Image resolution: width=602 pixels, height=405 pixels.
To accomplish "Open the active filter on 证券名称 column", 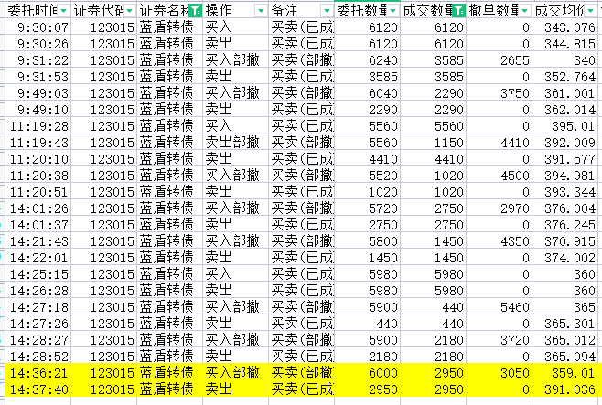I will (x=196, y=11).
